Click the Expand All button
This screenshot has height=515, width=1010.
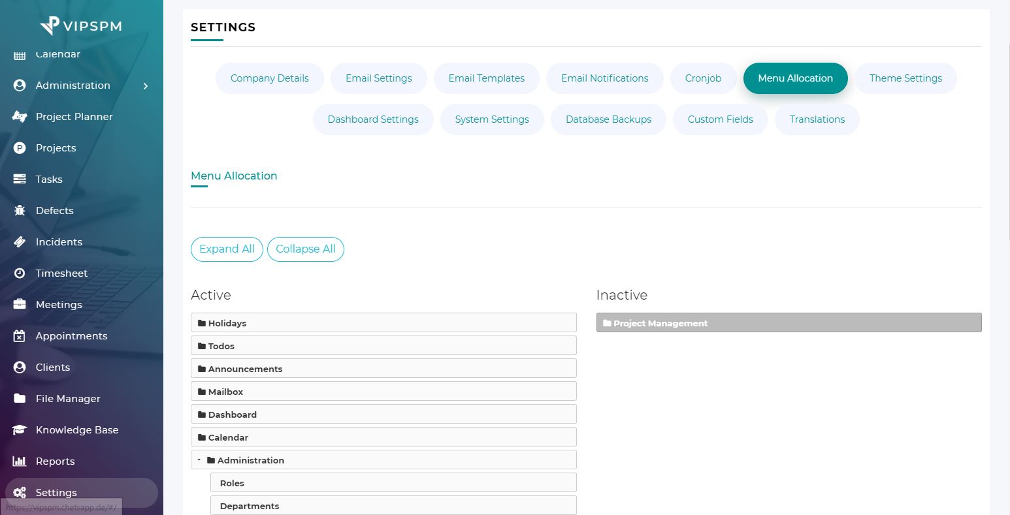(x=227, y=249)
